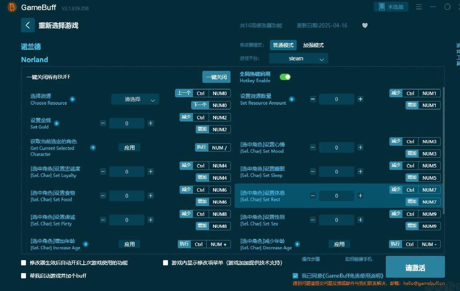460x291 pixels.
Task: Click 重新选择游戏 reselect game text
Action: (58, 26)
